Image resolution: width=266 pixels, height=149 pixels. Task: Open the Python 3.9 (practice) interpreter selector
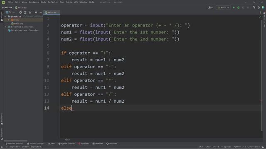pos(246,147)
